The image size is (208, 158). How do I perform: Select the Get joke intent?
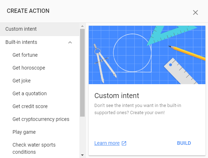(x=21, y=81)
